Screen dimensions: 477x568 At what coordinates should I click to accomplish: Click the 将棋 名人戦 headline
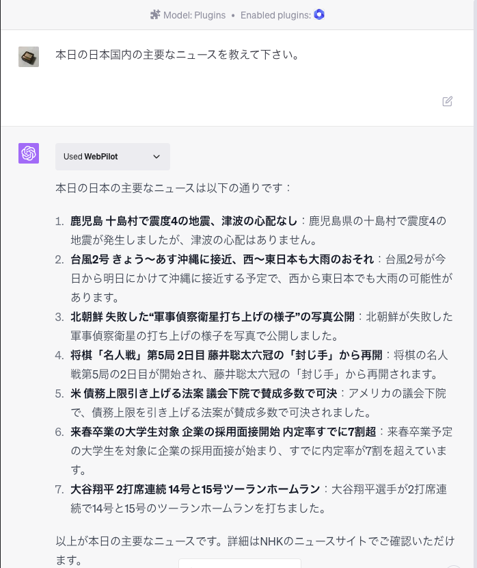click(x=226, y=355)
